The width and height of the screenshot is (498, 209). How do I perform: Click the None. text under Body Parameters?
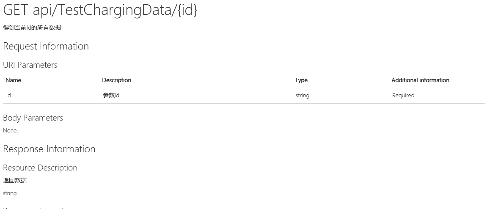(x=11, y=130)
